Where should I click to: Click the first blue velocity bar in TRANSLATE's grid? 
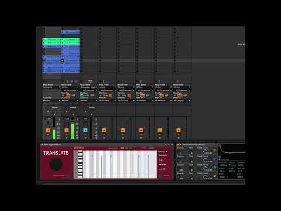[92, 166]
